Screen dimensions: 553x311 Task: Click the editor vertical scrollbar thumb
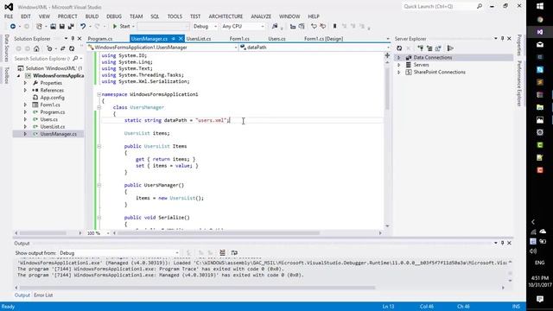387,87
